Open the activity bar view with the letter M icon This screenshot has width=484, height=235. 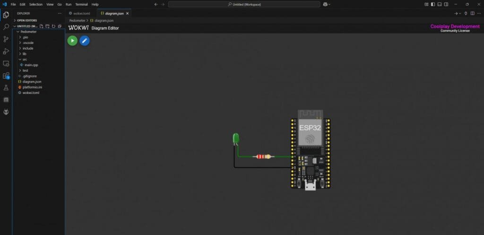(6, 100)
